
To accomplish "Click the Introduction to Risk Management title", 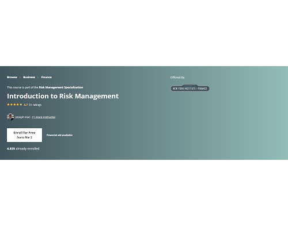I will [63, 96].
